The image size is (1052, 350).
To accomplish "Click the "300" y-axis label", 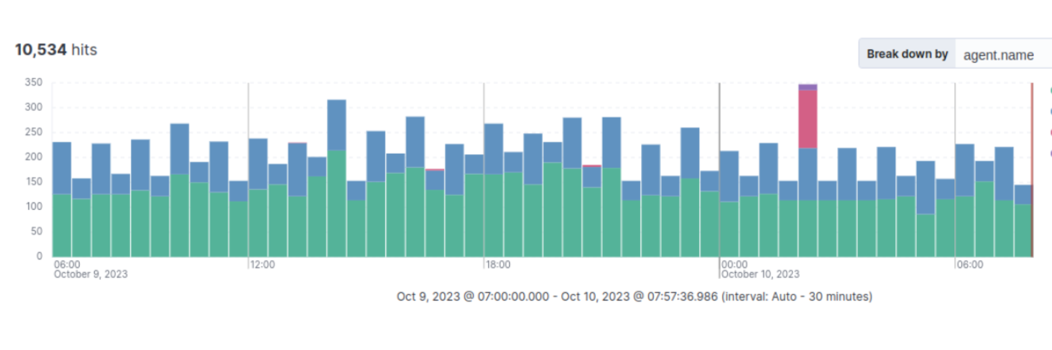I will [x=34, y=107].
